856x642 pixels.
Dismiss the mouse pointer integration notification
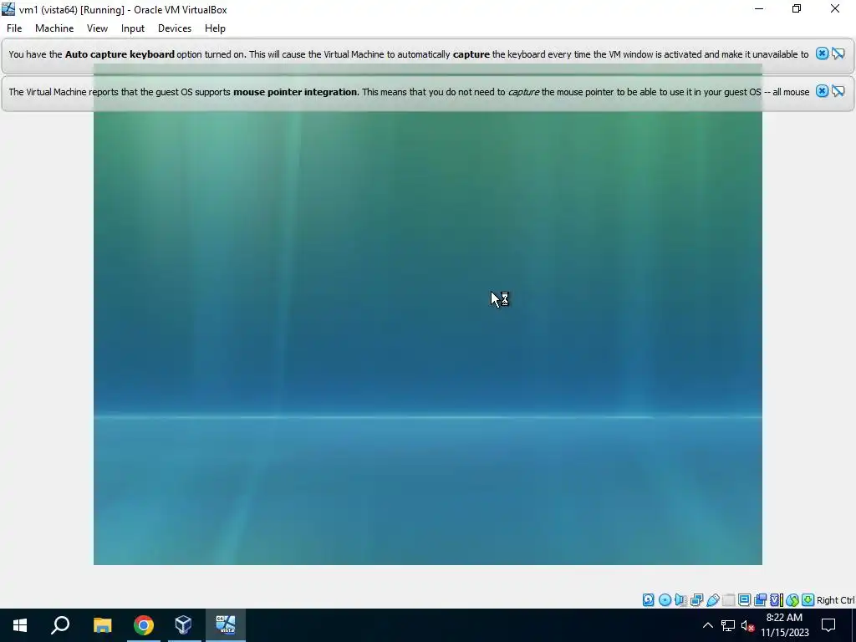pyautogui.click(x=822, y=91)
